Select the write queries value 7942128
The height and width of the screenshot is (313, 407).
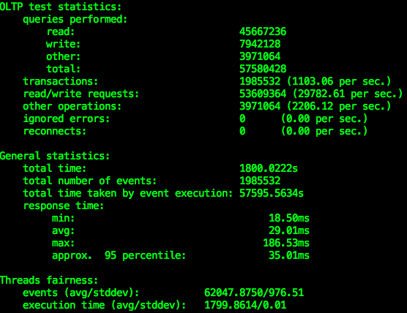pos(260,44)
